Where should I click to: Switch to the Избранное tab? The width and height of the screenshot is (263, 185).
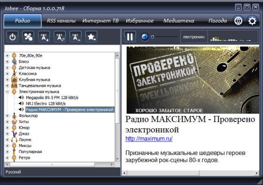tap(140, 21)
